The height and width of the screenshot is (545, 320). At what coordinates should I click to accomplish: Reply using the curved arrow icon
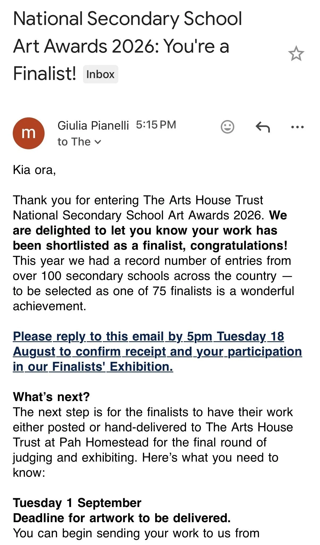(x=263, y=127)
